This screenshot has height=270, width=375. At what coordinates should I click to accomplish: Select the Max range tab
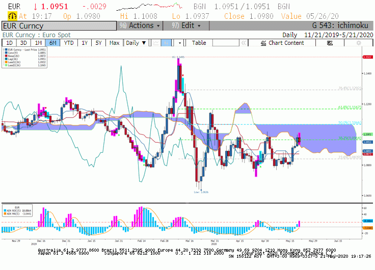114,43
